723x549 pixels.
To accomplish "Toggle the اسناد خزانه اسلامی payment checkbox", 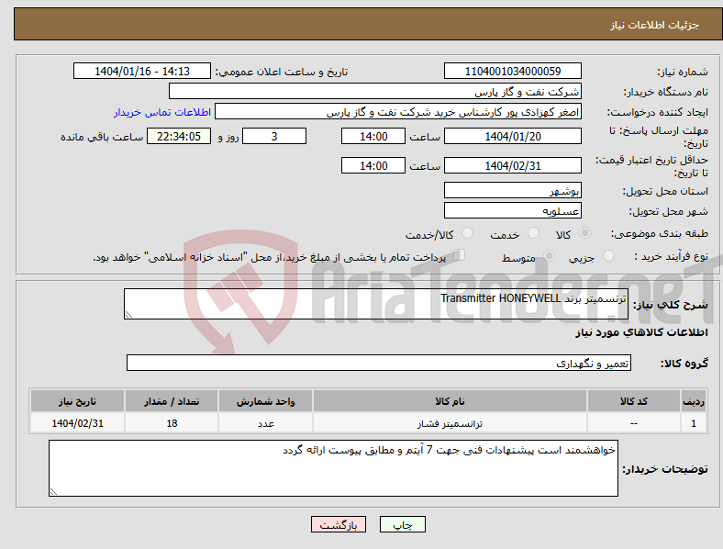I will [x=460, y=255].
